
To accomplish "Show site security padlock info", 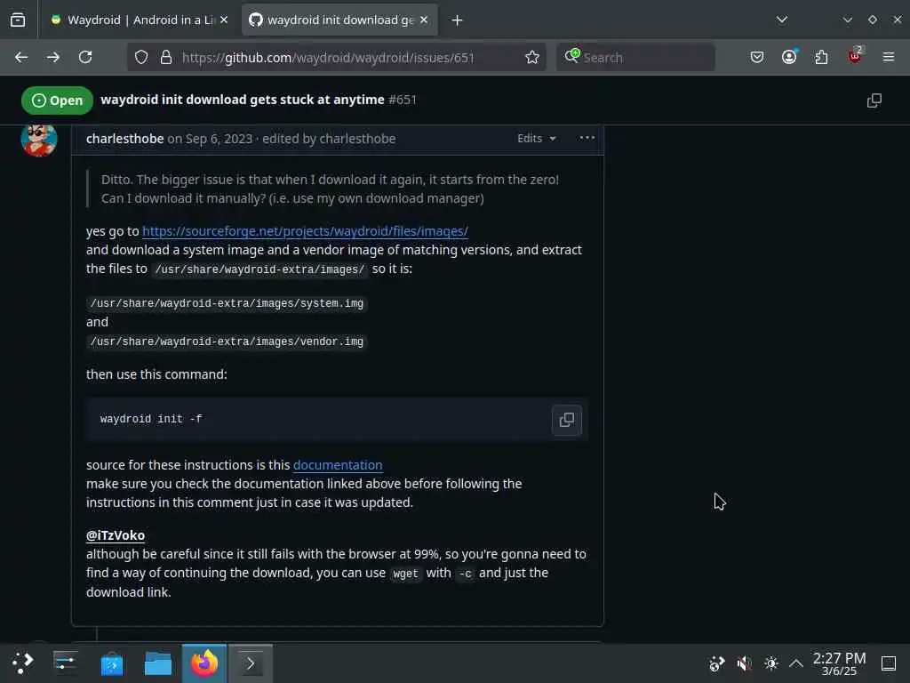I will point(166,58).
